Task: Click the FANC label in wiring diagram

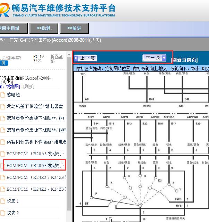Action: pyautogui.click(x=82, y=106)
